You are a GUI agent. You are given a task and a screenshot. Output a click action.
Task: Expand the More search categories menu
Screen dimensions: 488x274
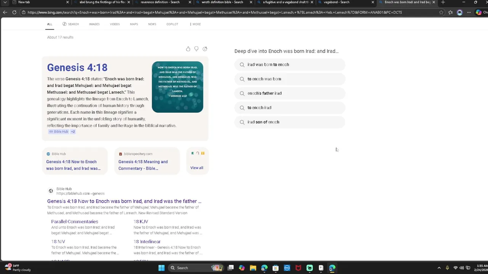[195, 24]
